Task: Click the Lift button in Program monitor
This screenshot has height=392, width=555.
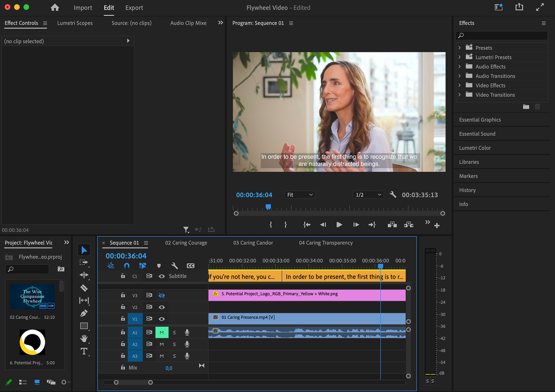Action: [x=392, y=225]
